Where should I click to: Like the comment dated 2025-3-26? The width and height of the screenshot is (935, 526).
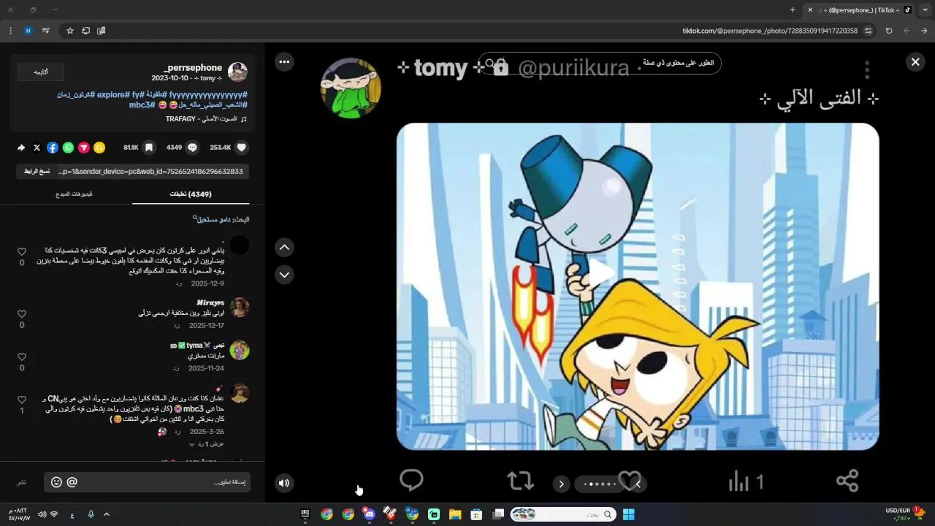(x=22, y=400)
